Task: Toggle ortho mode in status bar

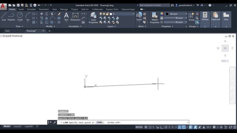Action: pos(161,127)
